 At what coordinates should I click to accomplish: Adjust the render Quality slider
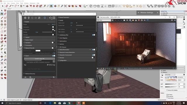tap(47, 32)
